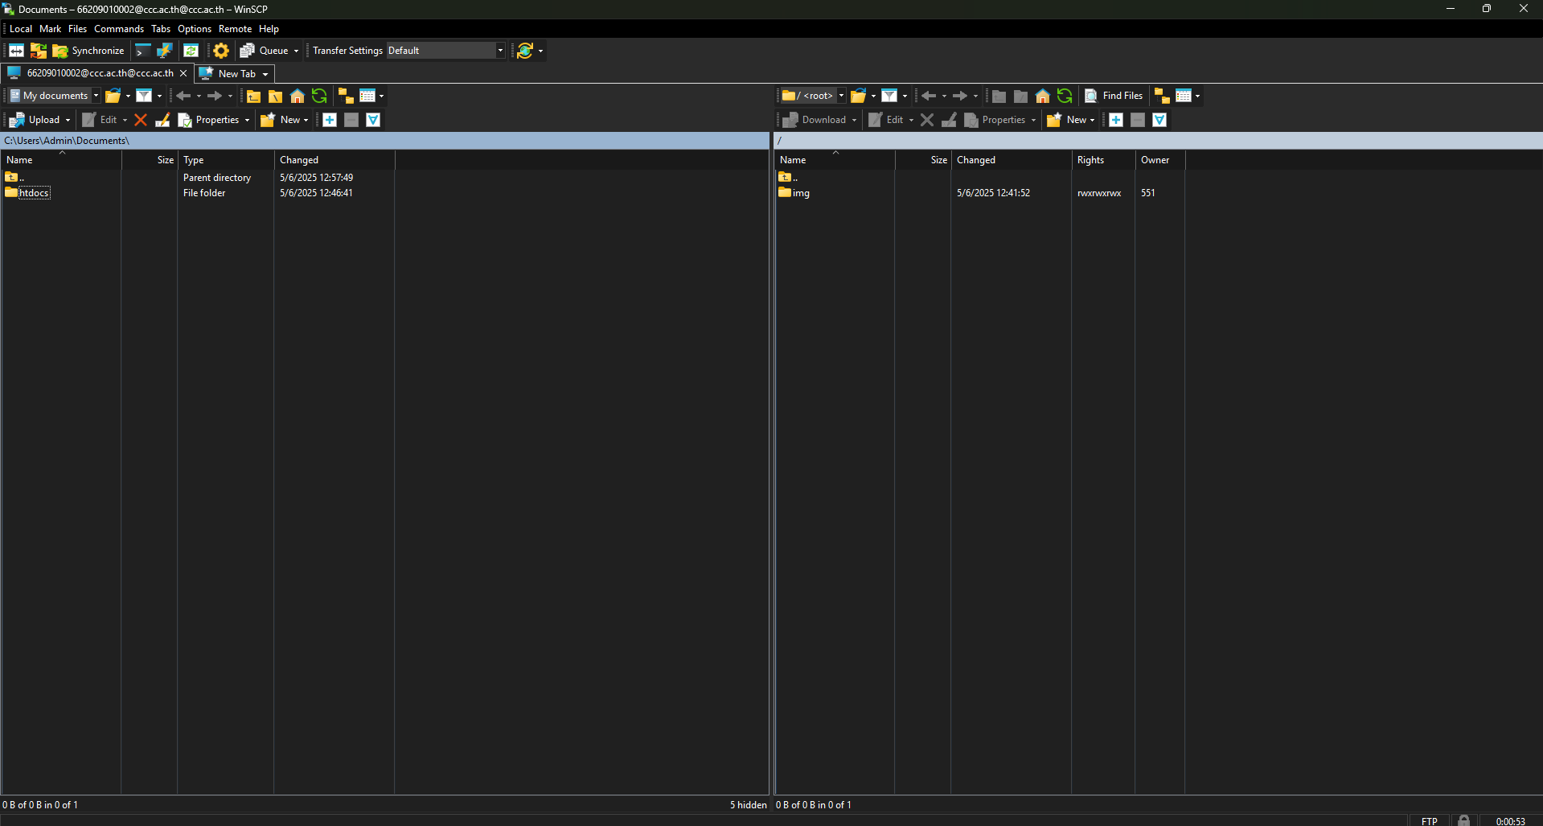Open session in PuTTY icon

165,51
